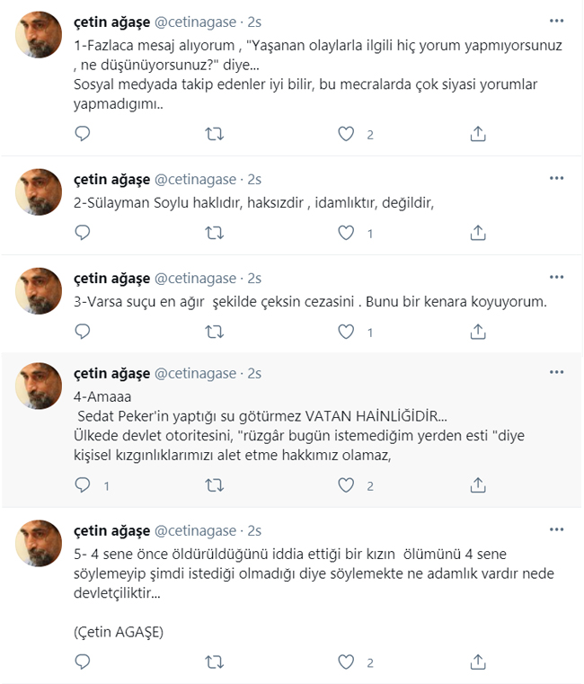Share the fifth tweet about devletçiliktir
Screen dimensions: 584x684
point(478,662)
